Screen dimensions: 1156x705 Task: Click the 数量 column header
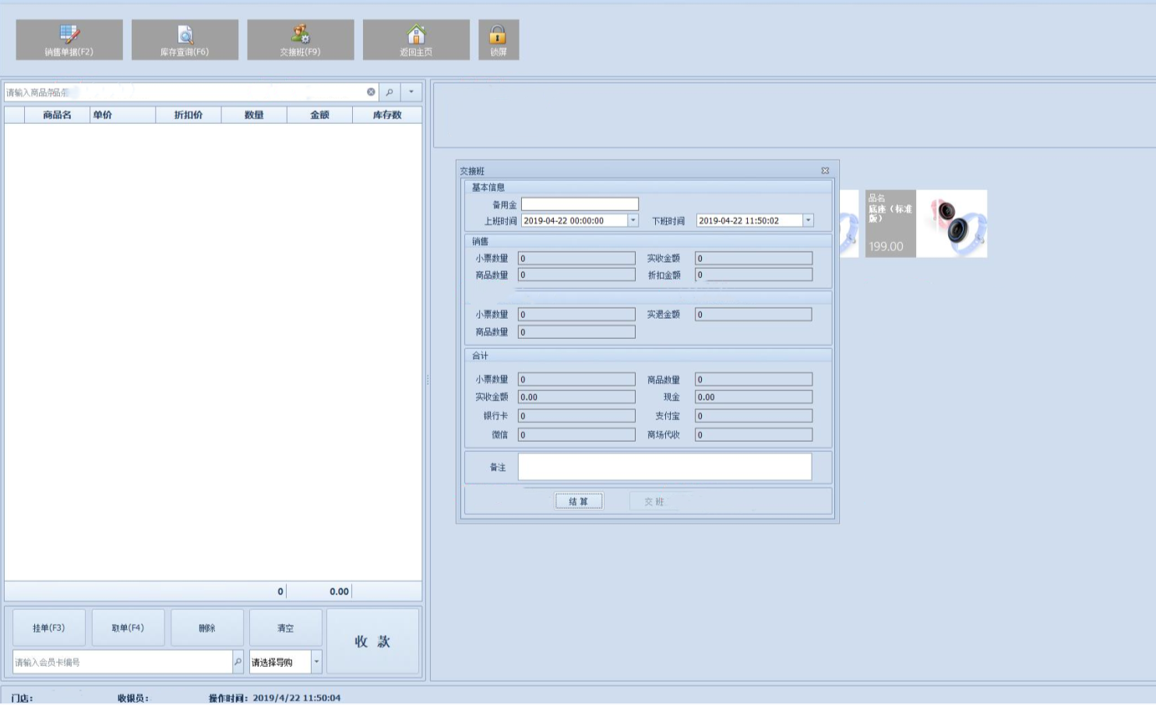[x=254, y=115]
